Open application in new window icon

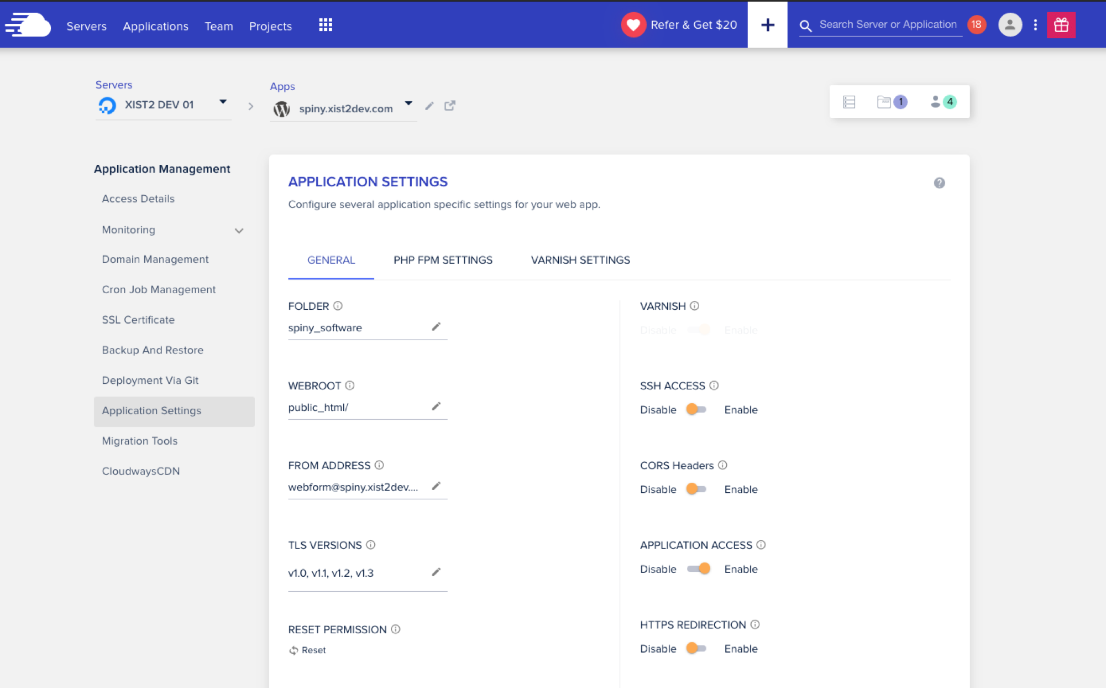coord(450,106)
